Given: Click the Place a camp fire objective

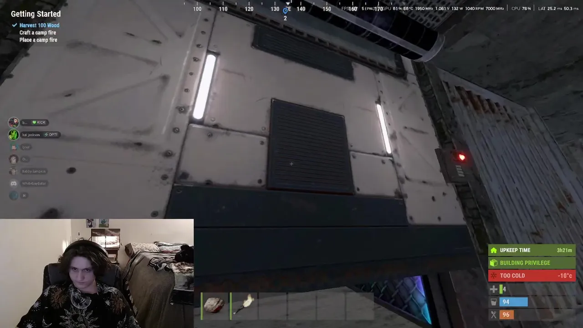Looking at the screenshot, I should click(x=38, y=40).
